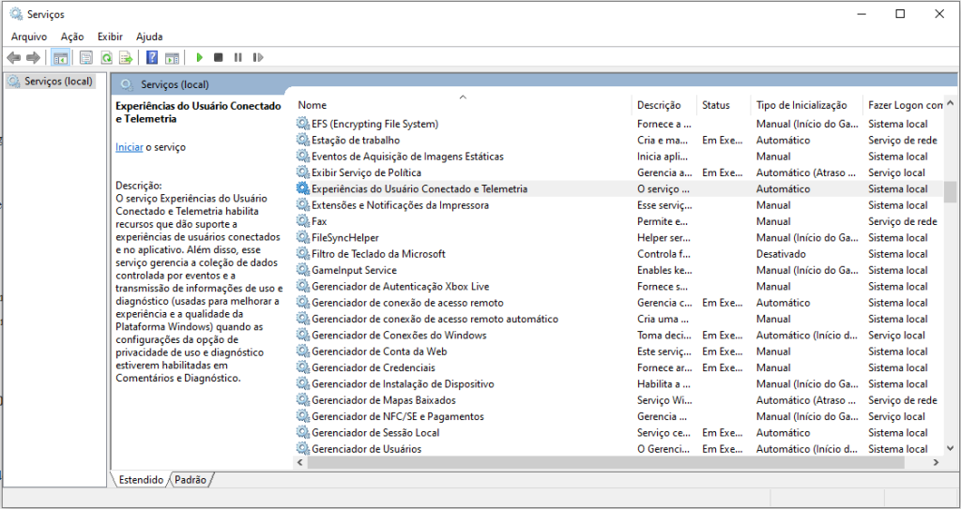Image resolution: width=961 pixels, height=509 pixels.
Task: Click gear icon of Gerenciador de Usuários
Action: (x=303, y=449)
